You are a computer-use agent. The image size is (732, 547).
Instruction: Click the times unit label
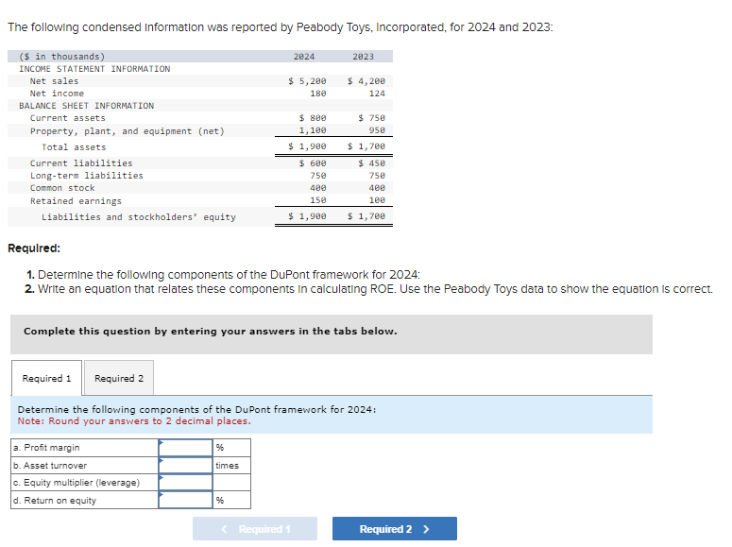(227, 465)
